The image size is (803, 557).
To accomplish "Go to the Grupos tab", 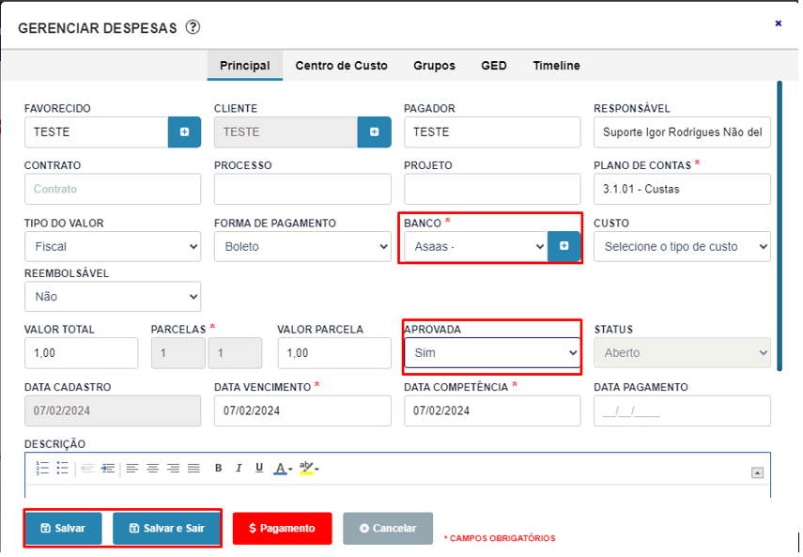I will tap(434, 66).
